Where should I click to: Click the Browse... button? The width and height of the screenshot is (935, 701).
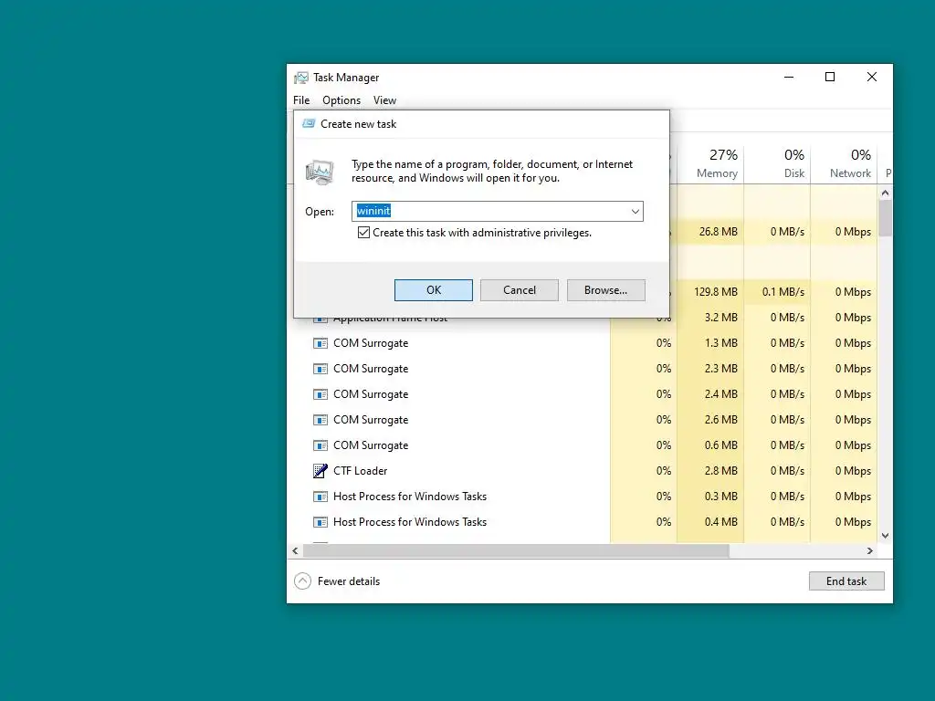coord(606,290)
